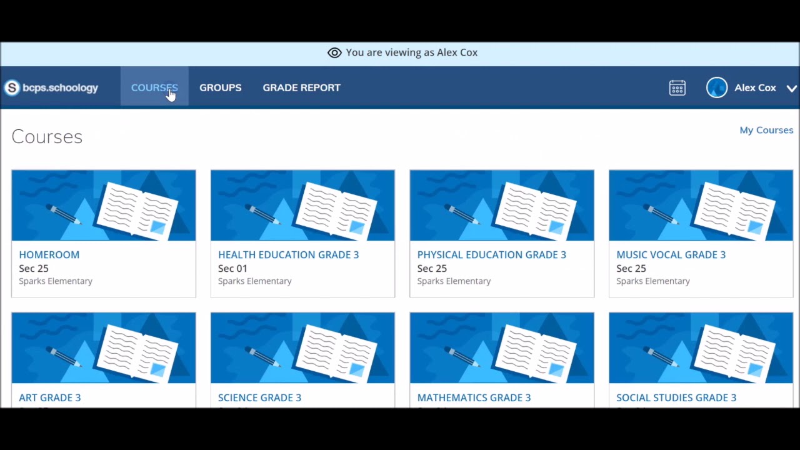Click 'Sparks Elementary' under Physical Education
Screen dimensions: 800x450
454,281
